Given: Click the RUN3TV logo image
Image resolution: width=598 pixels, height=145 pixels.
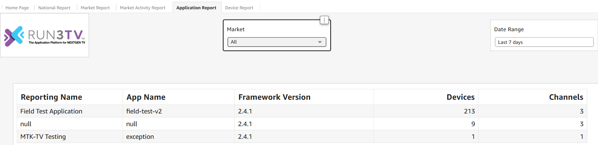Looking at the screenshot, I should pyautogui.click(x=45, y=36).
